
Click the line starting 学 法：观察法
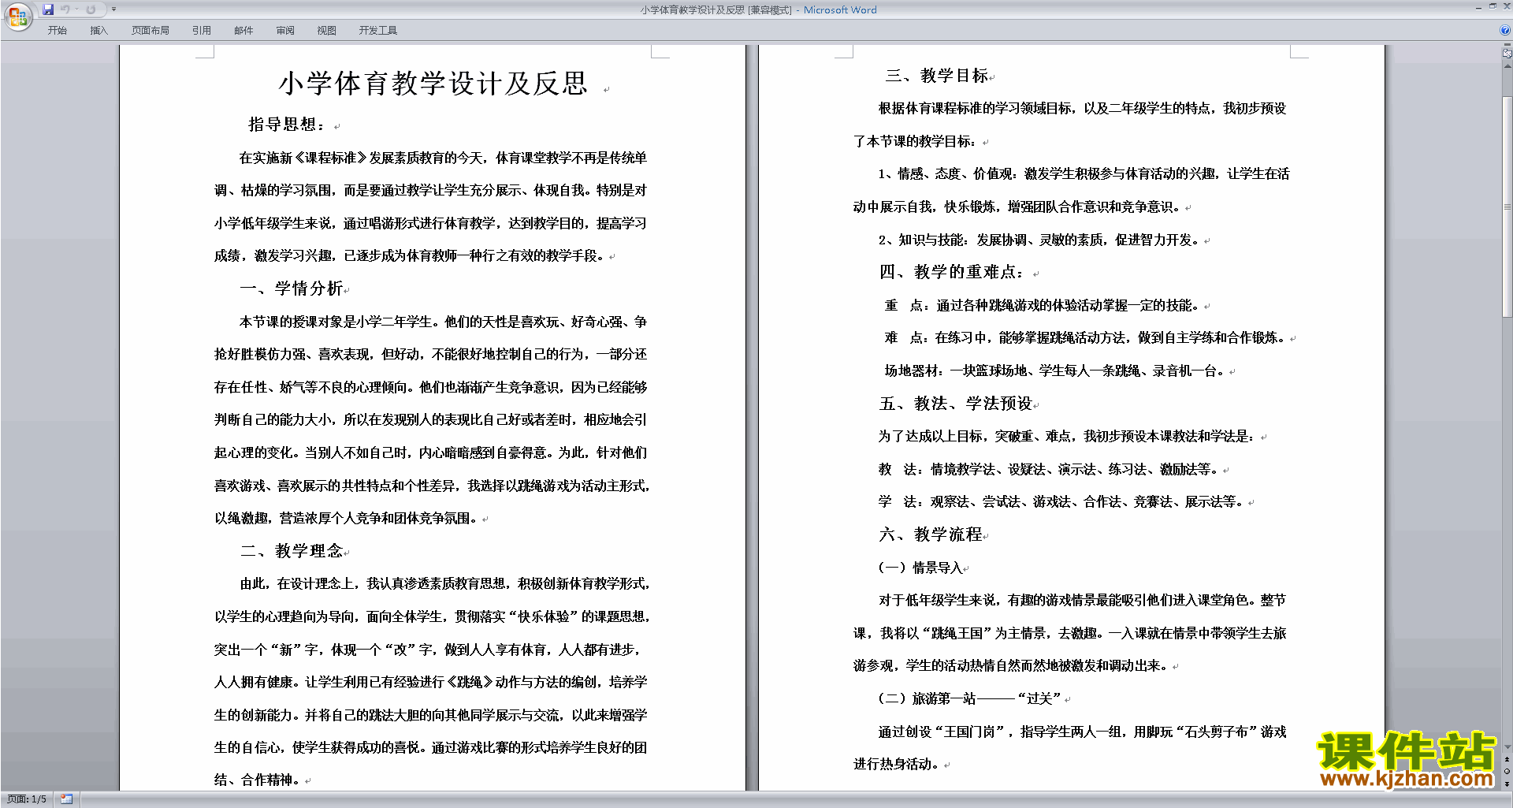[x=1062, y=501]
